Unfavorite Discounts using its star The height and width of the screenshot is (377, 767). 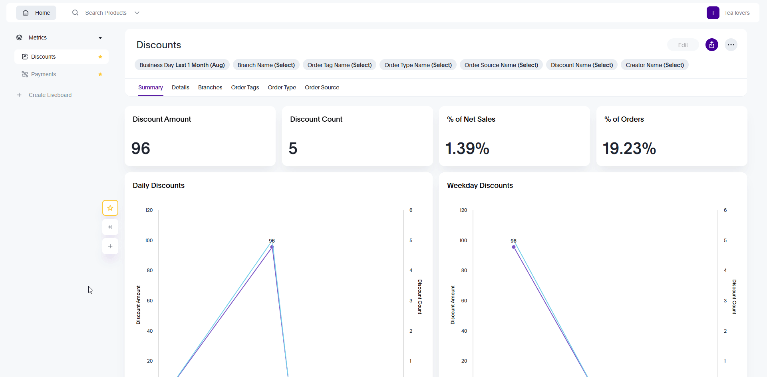[x=100, y=57]
